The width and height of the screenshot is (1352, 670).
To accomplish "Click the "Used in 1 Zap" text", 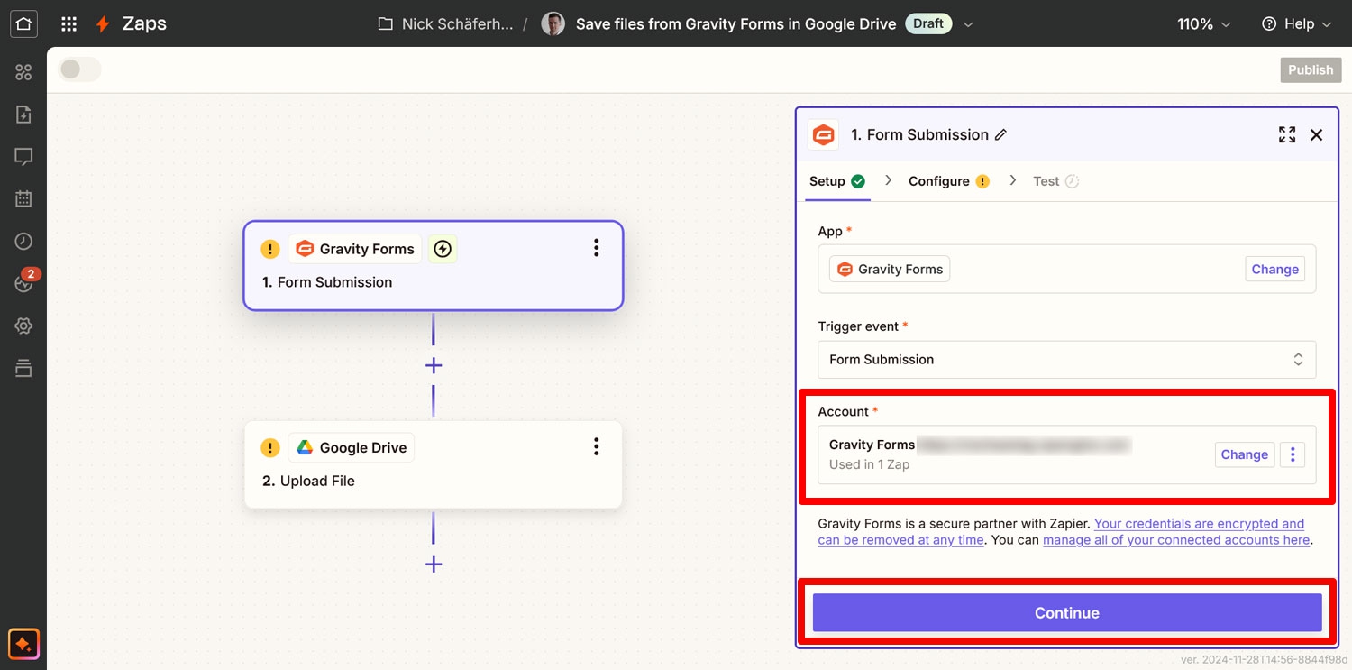I will click(869, 465).
